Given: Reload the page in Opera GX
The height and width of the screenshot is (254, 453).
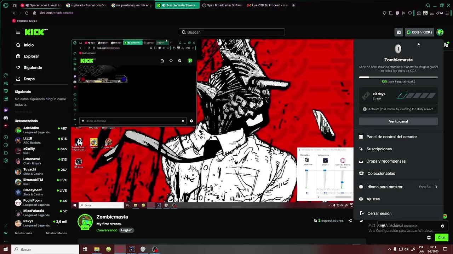Looking at the screenshot, I should click(27, 13).
